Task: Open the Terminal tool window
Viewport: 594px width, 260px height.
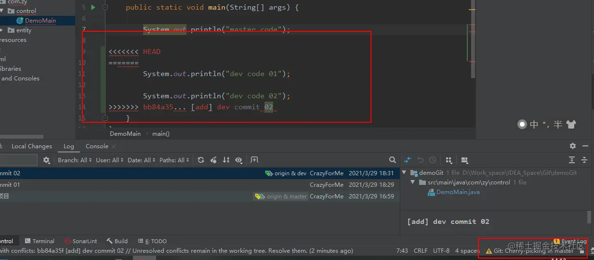Action: pos(40,241)
